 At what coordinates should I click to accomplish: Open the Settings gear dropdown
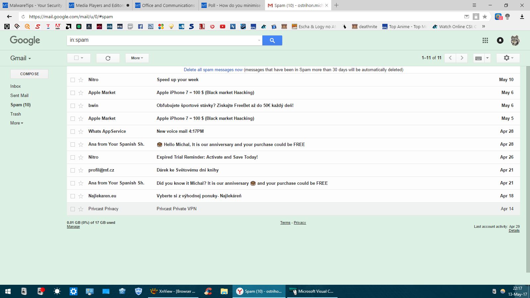point(508,58)
